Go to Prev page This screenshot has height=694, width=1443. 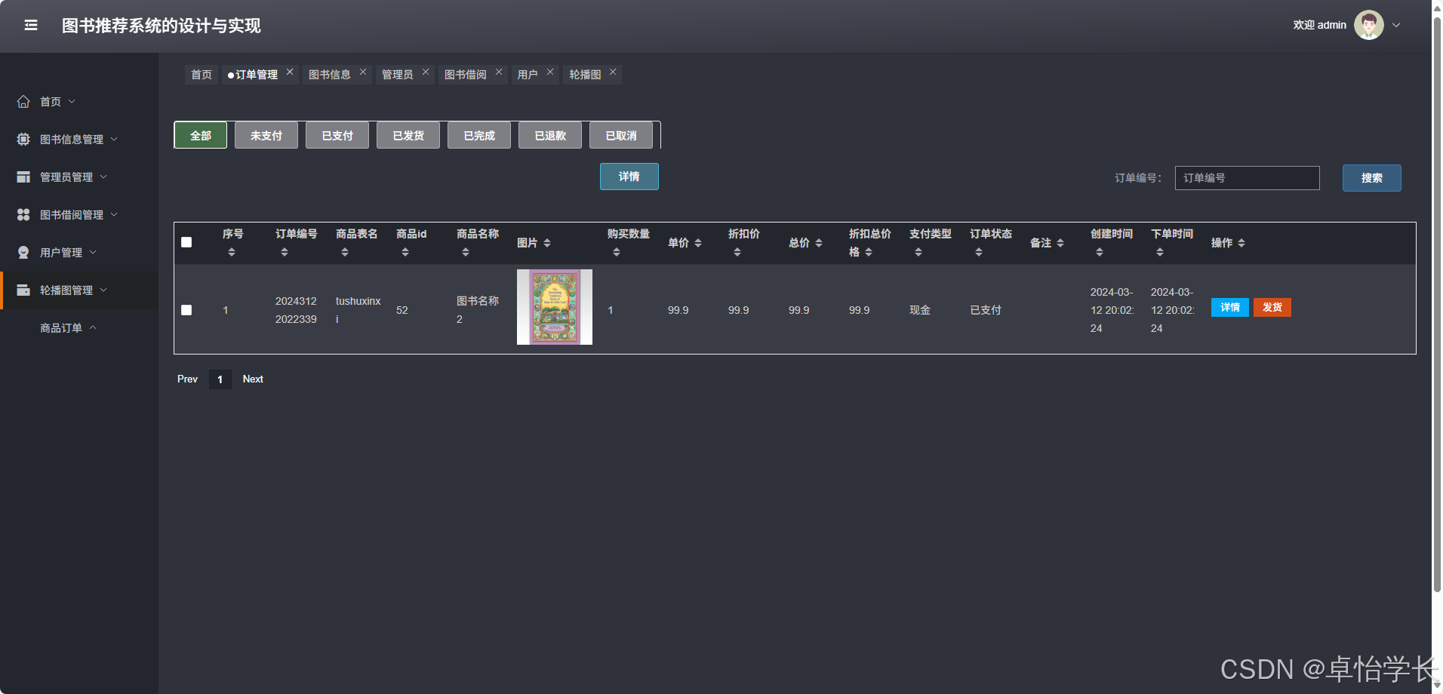click(187, 379)
